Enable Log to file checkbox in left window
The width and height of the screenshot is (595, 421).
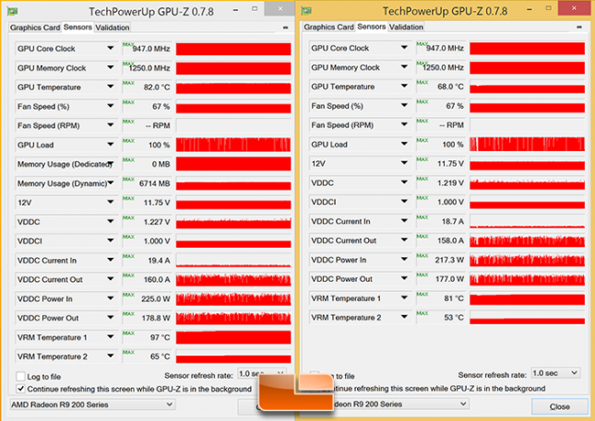tap(20, 376)
